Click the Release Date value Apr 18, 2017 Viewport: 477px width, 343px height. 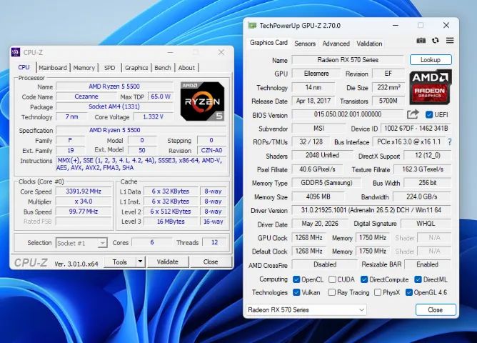pyautogui.click(x=313, y=101)
